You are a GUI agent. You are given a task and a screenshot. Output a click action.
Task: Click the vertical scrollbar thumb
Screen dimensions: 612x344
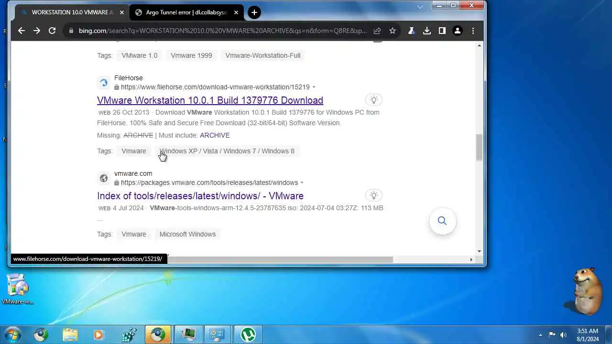click(479, 147)
